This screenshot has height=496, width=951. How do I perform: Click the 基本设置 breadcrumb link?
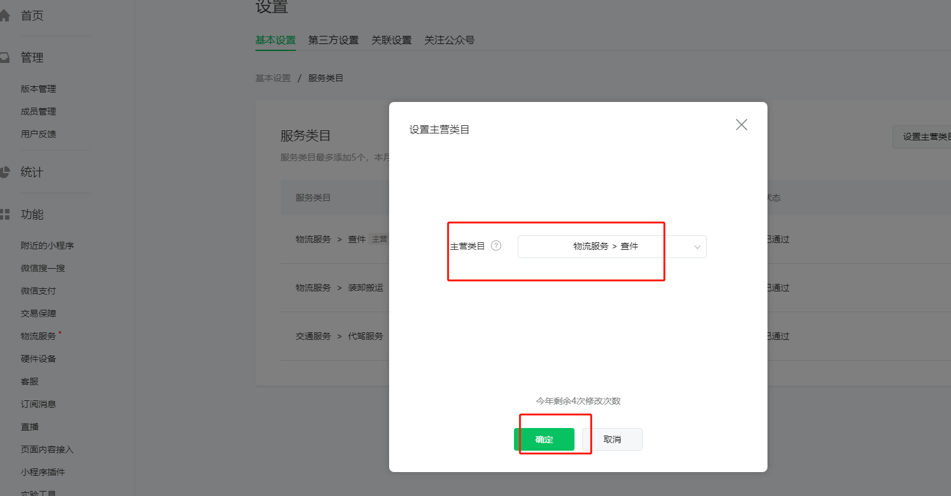point(273,78)
